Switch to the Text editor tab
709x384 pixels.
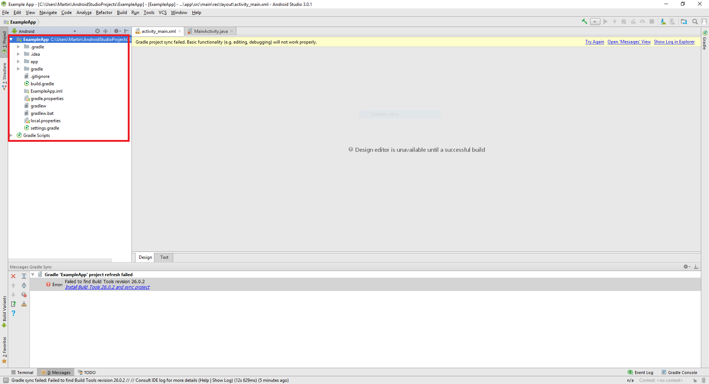[164, 257]
